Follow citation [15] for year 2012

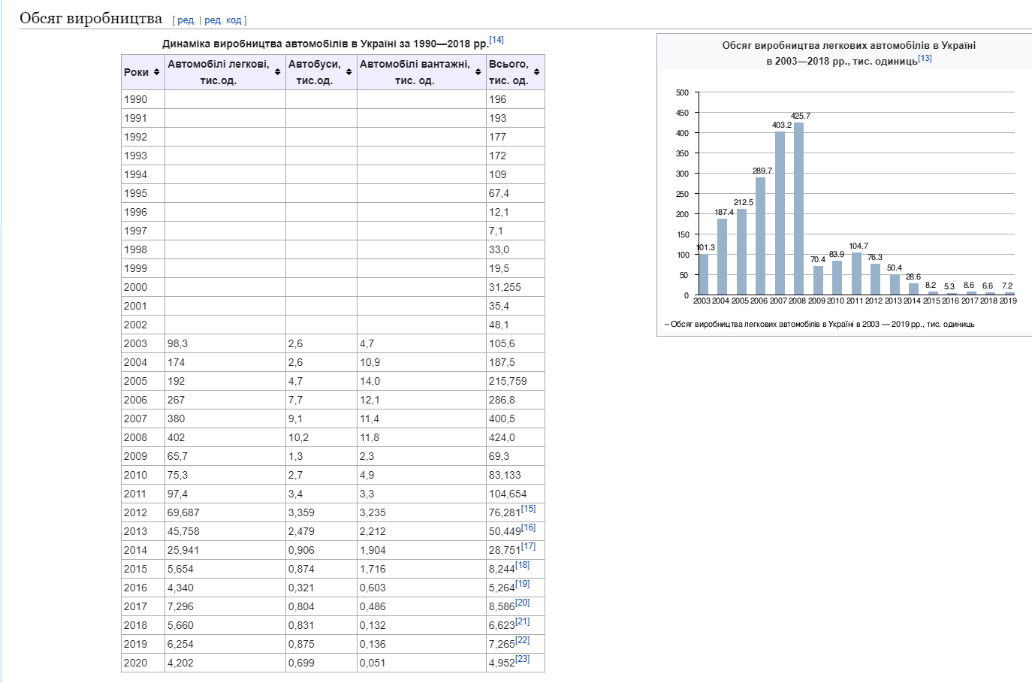(528, 509)
